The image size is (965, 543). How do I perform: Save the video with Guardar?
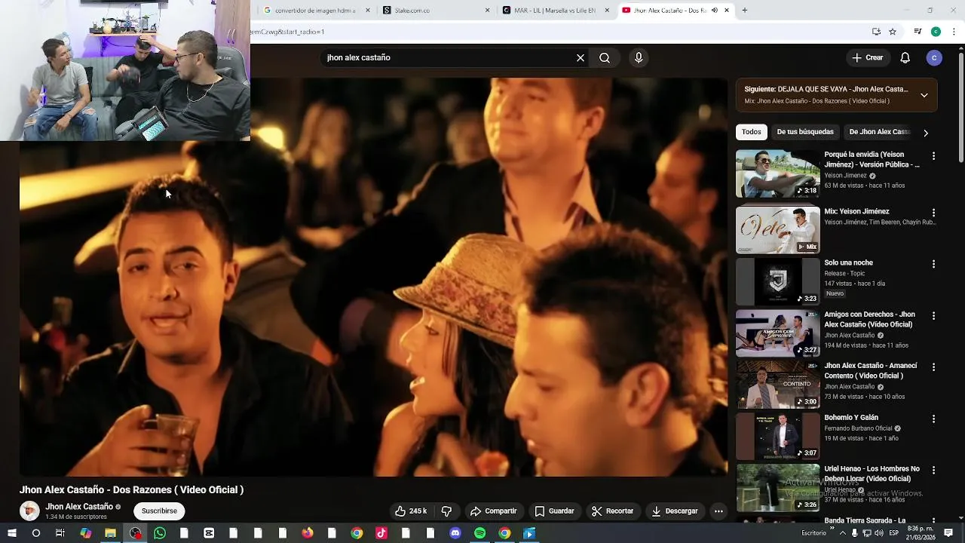554,511
